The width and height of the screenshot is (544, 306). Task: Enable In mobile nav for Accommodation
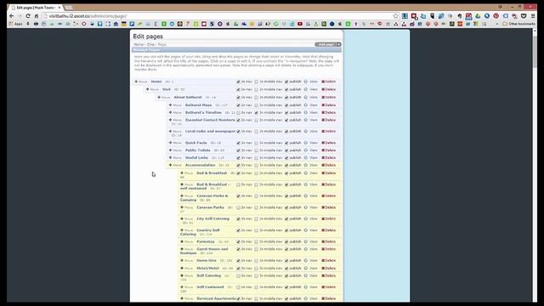[257, 166]
